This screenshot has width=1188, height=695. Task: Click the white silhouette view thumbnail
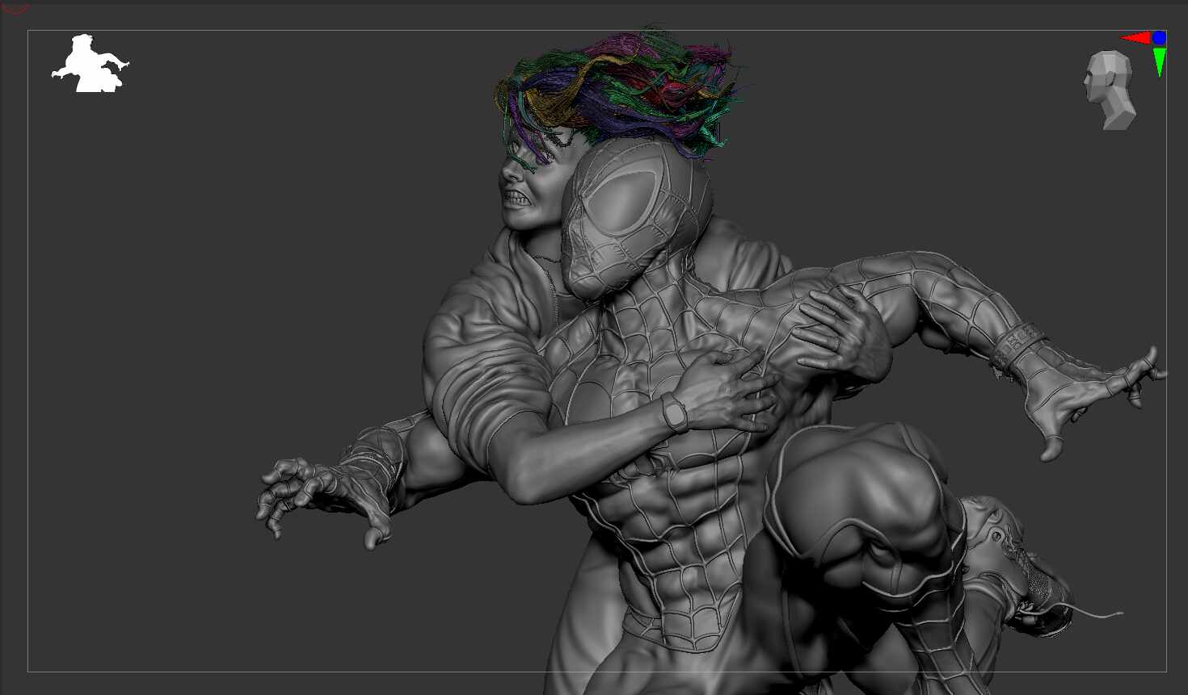(x=91, y=63)
